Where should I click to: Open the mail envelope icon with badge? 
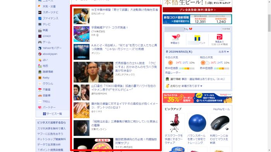(175, 37)
